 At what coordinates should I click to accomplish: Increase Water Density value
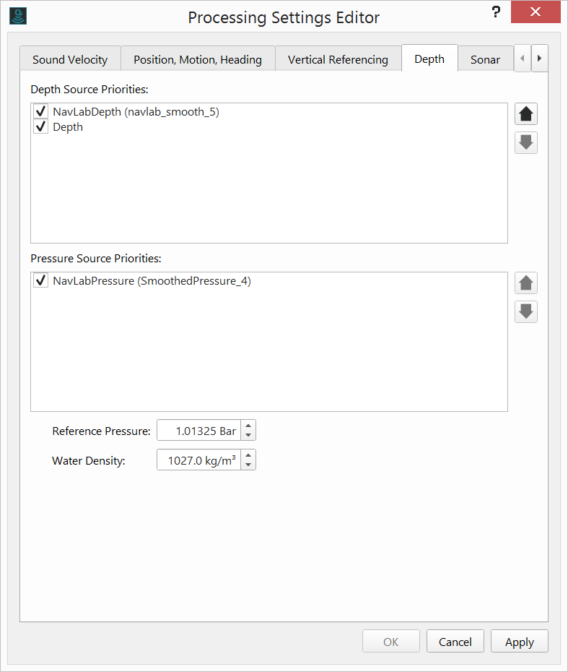pyautogui.click(x=248, y=455)
